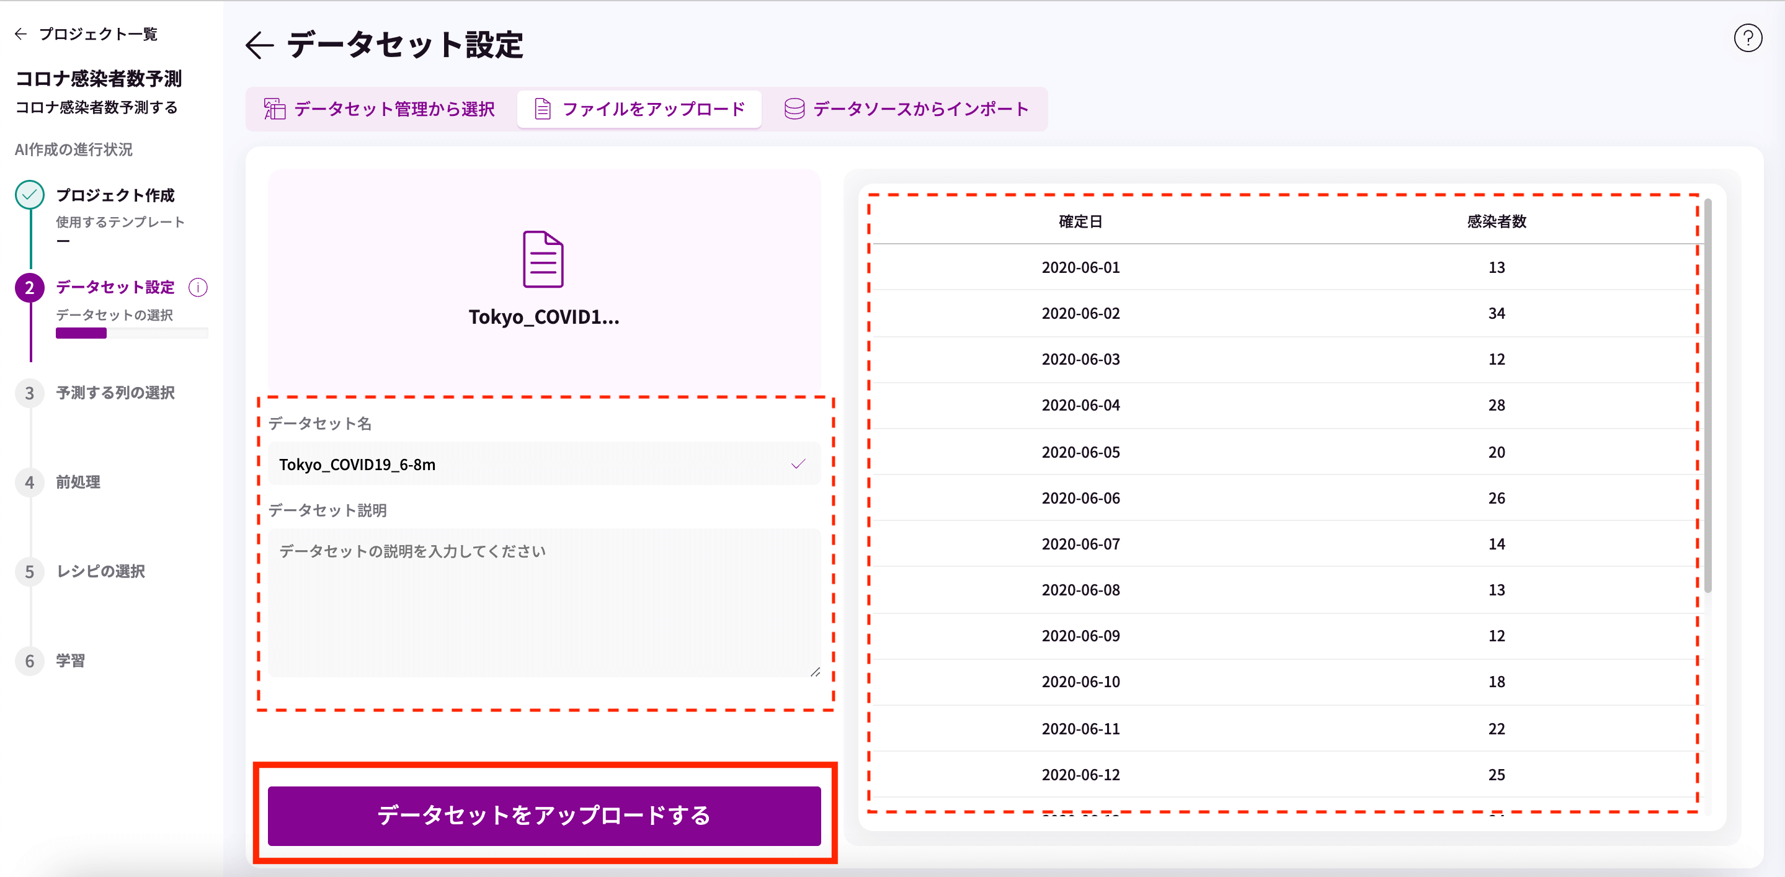1785x877 pixels.
Task: Click the data preview vertical scrollbar
Action: click(1708, 395)
